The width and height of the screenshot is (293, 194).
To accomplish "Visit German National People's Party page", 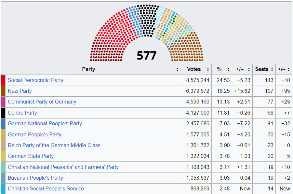I will [x=45, y=123].
